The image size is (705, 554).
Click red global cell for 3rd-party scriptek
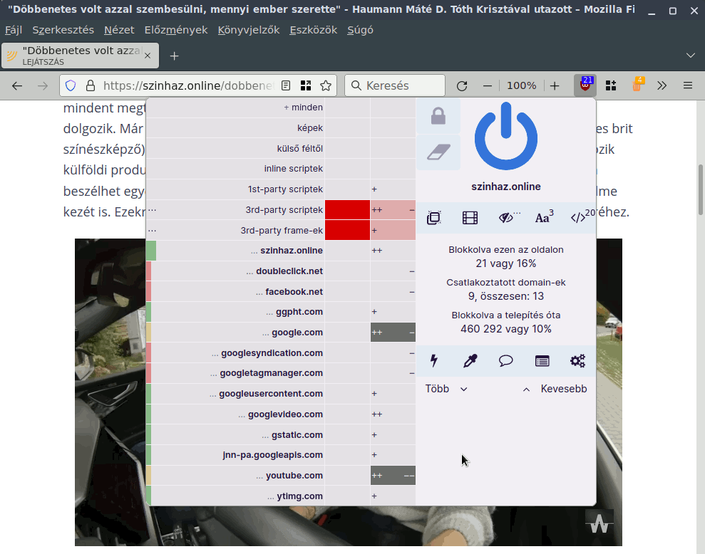348,210
